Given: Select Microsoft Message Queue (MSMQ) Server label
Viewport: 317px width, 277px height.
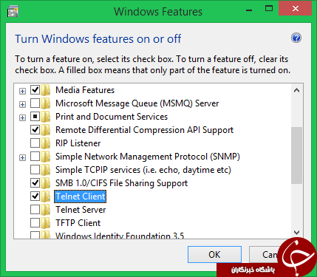Looking at the screenshot, I should click(137, 103).
